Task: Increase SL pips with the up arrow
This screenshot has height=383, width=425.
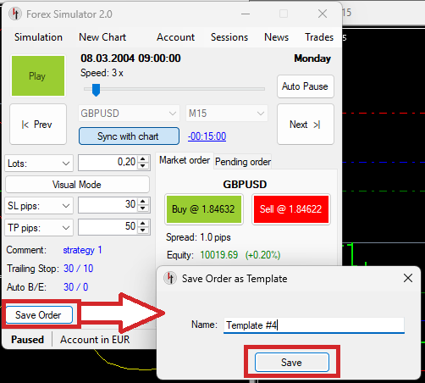Action: (143, 202)
